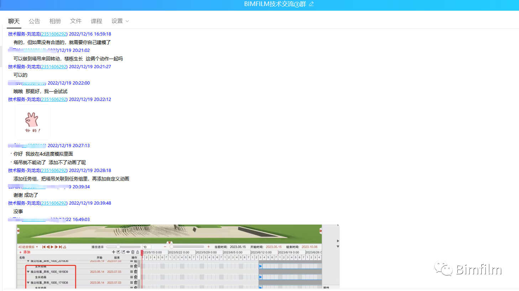
Task: Click the red 添加 button
Action: pyautogui.click(x=25, y=252)
